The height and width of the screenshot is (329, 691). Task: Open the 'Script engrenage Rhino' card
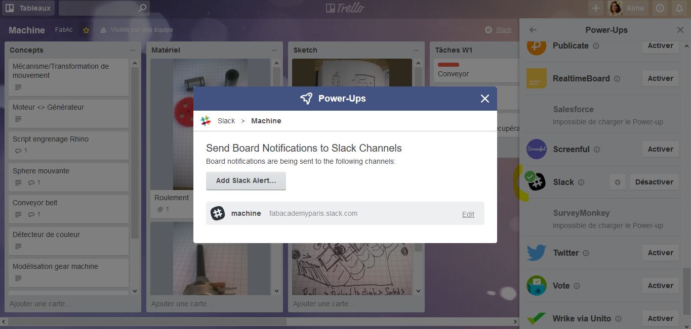69,145
